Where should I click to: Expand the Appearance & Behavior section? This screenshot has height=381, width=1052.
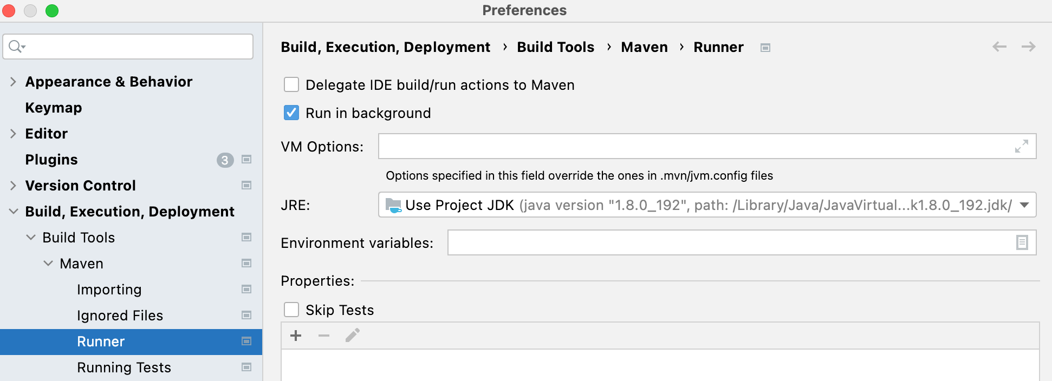[13, 82]
